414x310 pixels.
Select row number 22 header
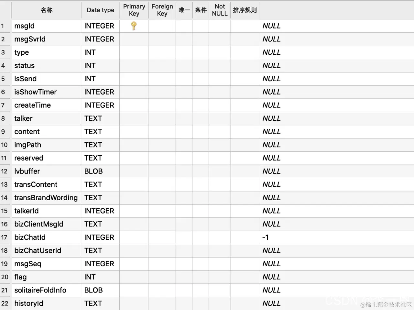pos(5,304)
